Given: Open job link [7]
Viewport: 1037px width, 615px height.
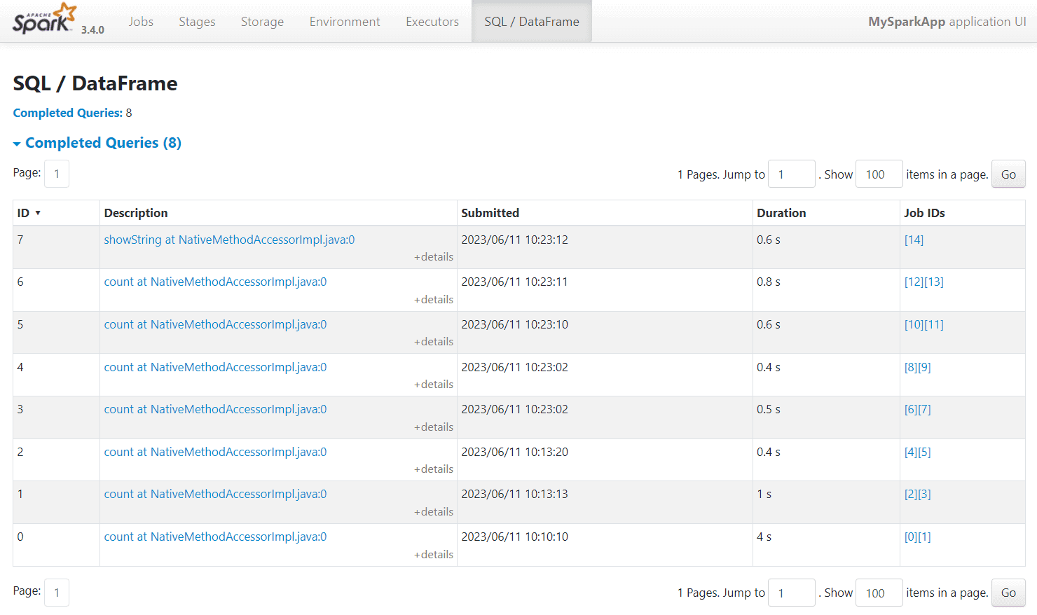Looking at the screenshot, I should point(924,409).
